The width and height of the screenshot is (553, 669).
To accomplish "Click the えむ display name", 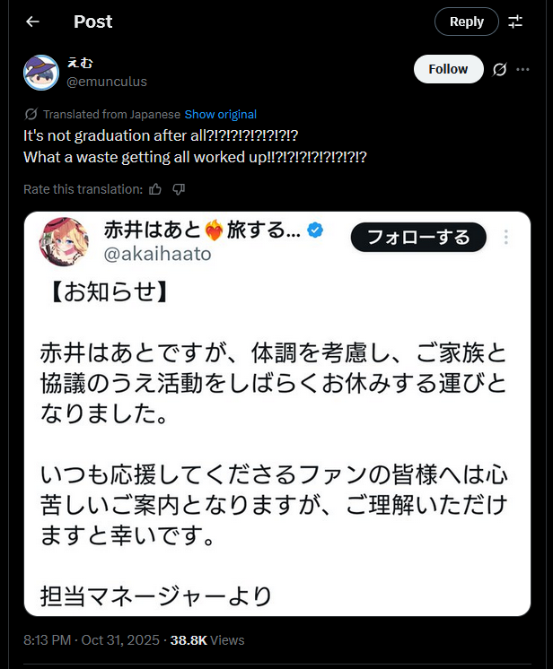I will pyautogui.click(x=80, y=63).
